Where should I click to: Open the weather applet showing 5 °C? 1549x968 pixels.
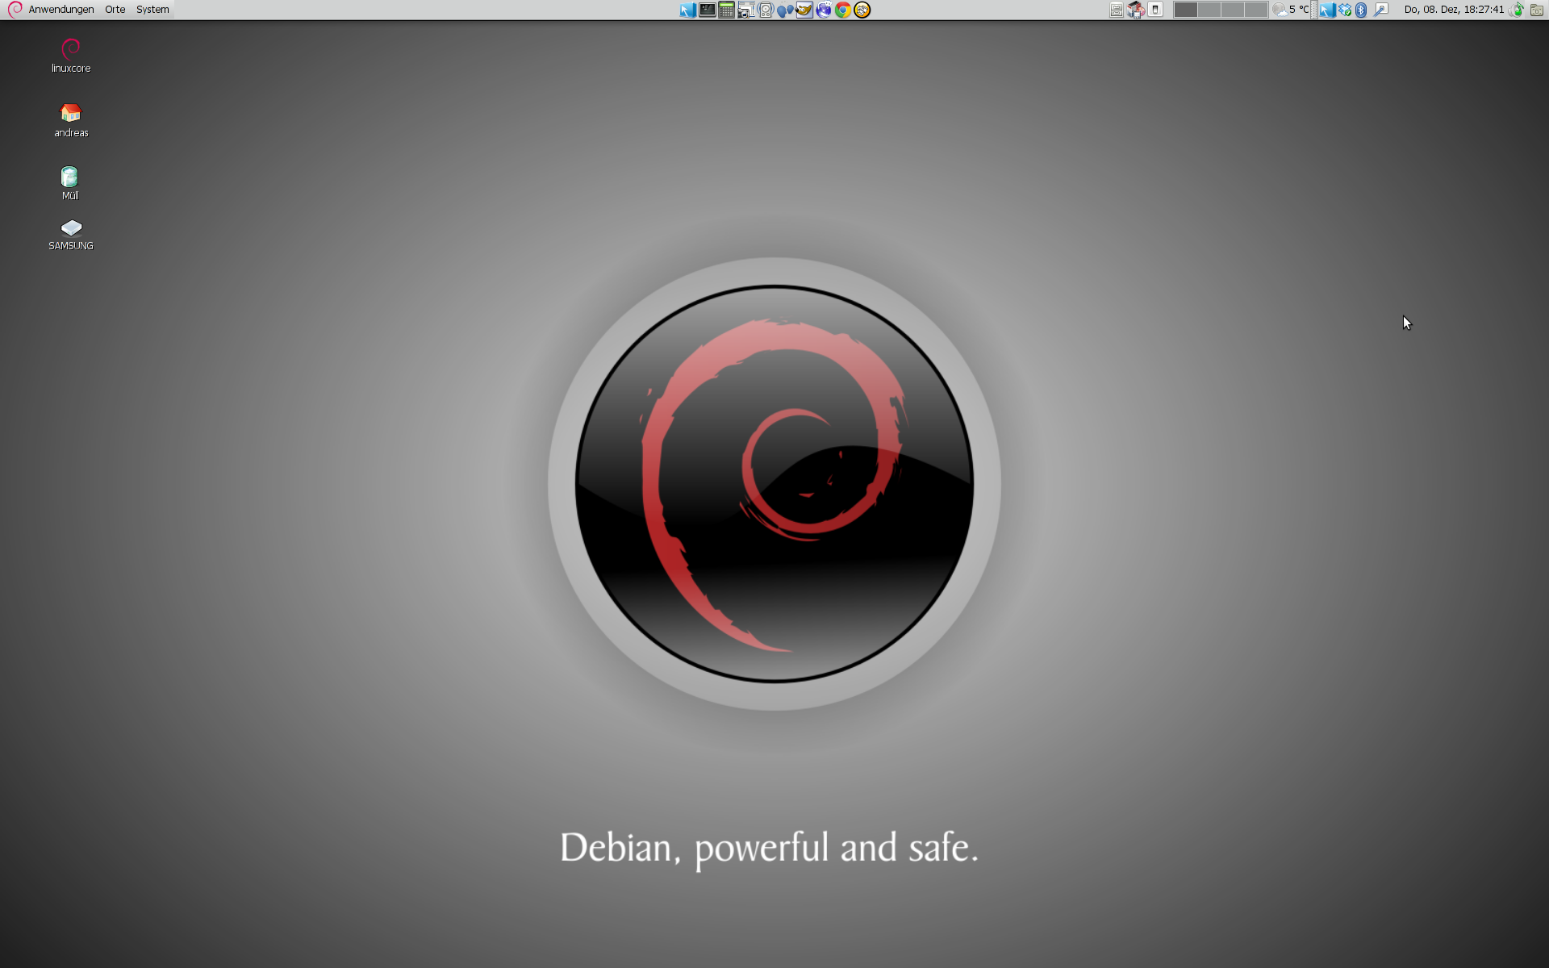pos(1291,10)
